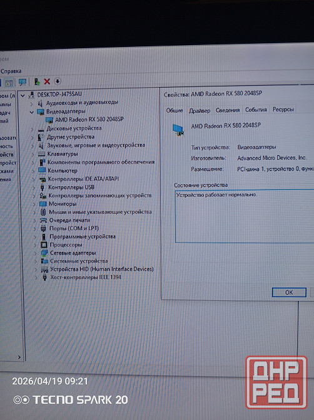
Task: Click the device status text box
Action: click(245, 216)
